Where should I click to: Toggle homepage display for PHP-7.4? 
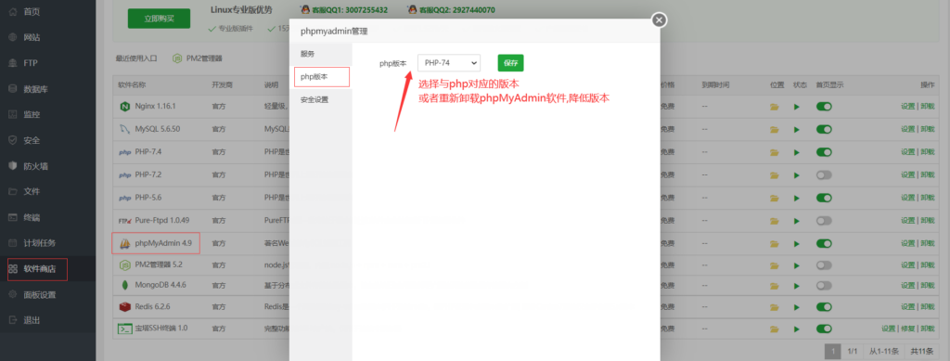click(824, 152)
